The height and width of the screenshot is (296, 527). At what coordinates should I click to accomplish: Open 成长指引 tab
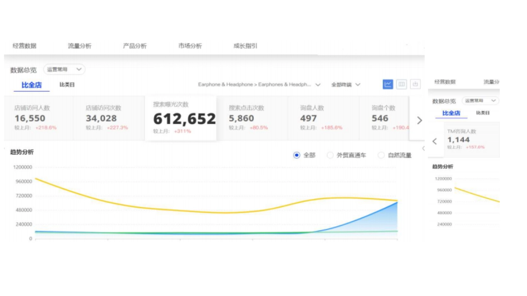[x=245, y=46]
